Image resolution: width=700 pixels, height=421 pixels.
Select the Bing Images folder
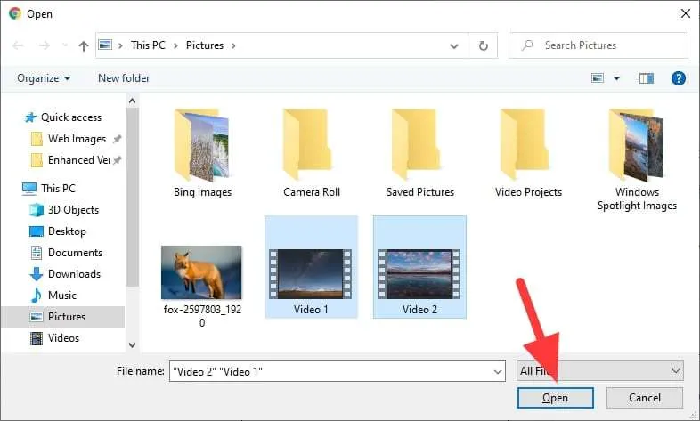202,153
